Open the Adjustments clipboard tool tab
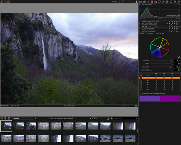Screen dimensions: 181x145 pyautogui.click(x=167, y=2)
